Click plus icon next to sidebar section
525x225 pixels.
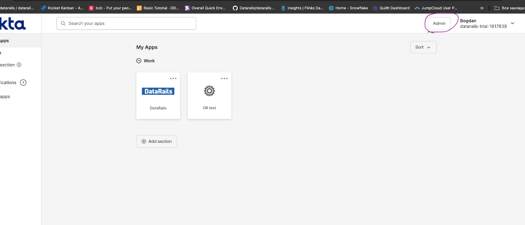click(19, 65)
